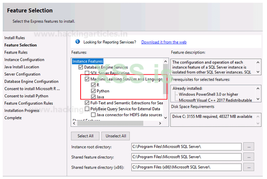This screenshot has width=267, height=179.
Task: Click the Select All button
Action: (x=85, y=136)
